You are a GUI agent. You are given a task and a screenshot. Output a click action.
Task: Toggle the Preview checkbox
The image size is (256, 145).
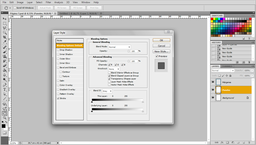(157, 56)
